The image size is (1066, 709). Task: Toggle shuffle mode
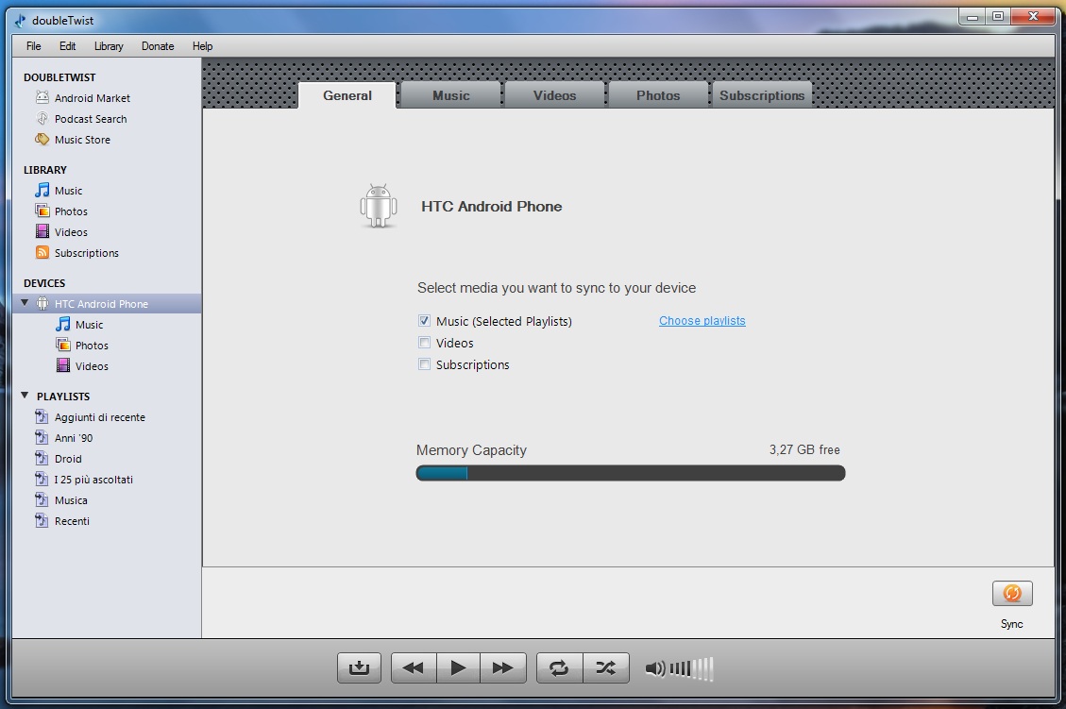(x=606, y=667)
